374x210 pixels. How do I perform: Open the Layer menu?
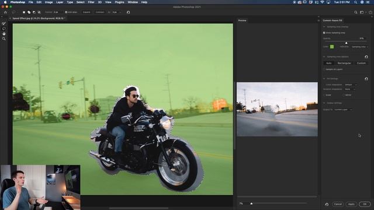click(60, 2)
